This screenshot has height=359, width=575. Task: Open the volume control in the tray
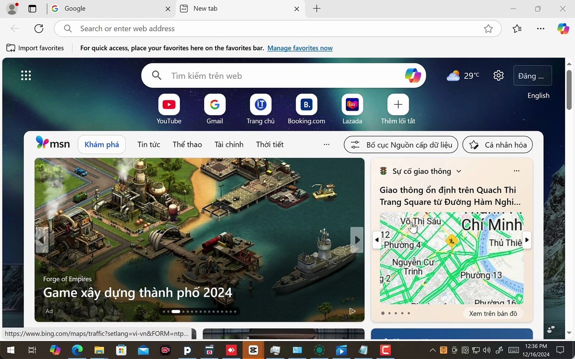pos(487,350)
